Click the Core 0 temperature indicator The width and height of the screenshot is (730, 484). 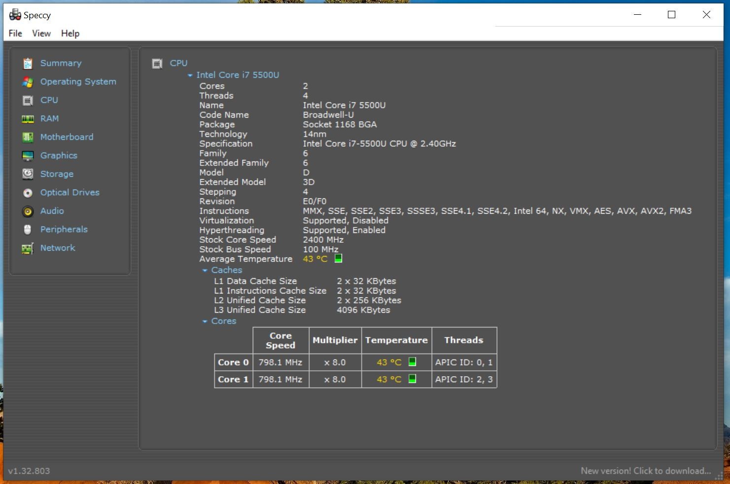412,362
